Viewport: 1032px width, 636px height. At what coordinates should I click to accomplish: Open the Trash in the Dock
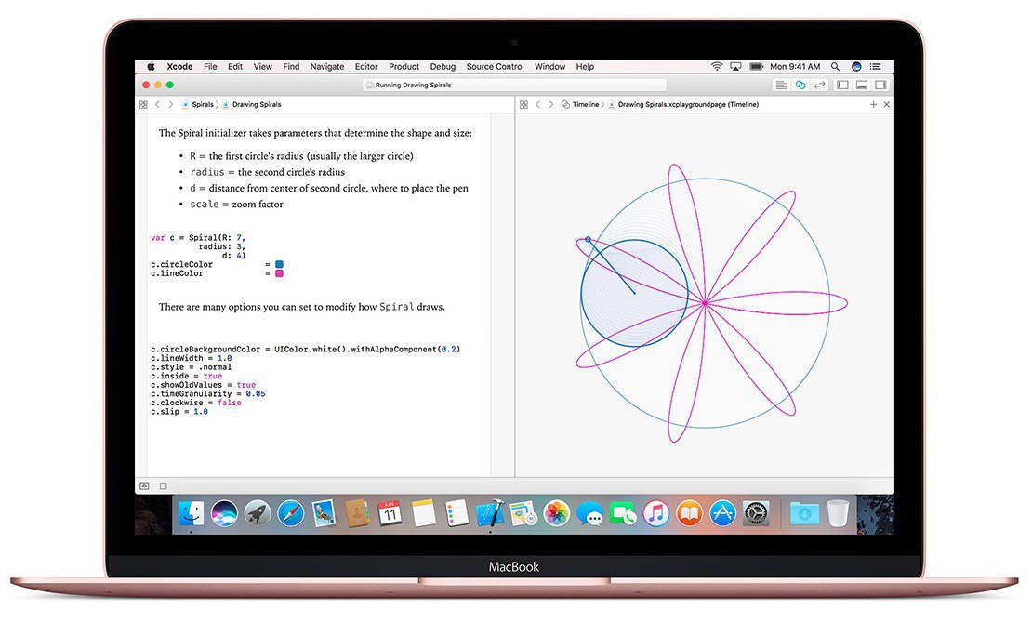click(838, 513)
